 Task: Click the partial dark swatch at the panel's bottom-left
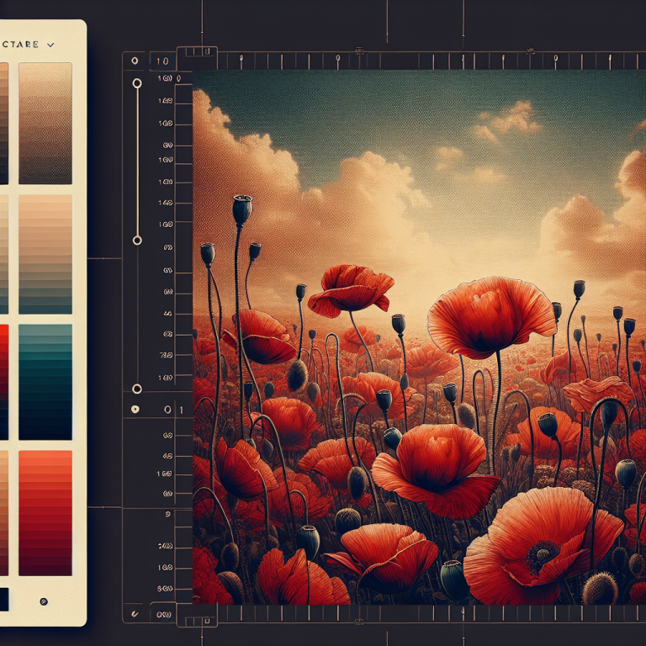pyautogui.click(x=3, y=599)
